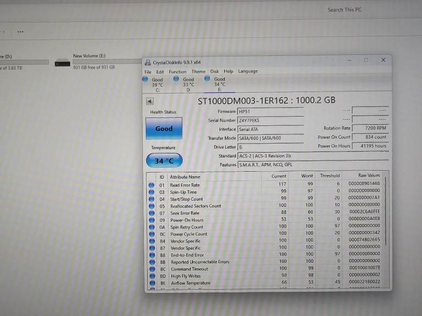Open the Language menu

point(248,71)
